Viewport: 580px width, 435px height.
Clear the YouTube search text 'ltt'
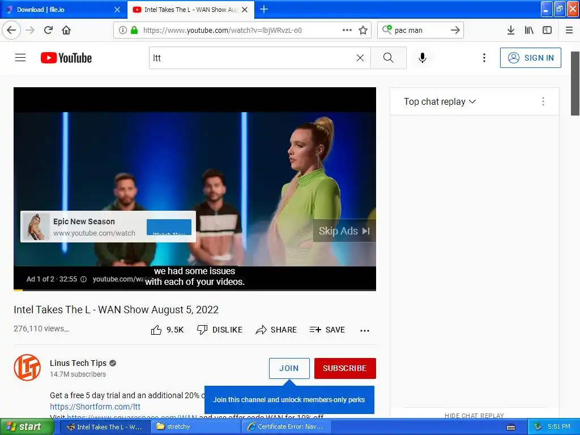click(360, 58)
